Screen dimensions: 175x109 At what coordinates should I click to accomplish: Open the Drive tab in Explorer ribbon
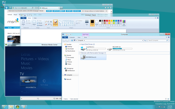click(86, 37)
